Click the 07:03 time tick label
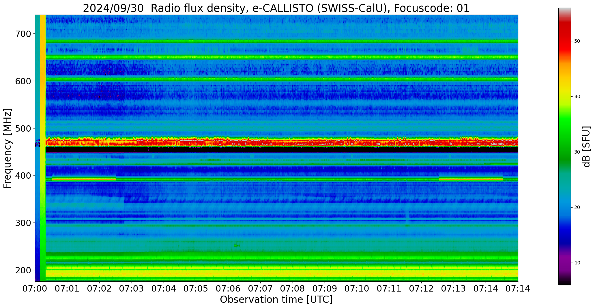The height and width of the screenshot is (308, 595). pos(132,289)
